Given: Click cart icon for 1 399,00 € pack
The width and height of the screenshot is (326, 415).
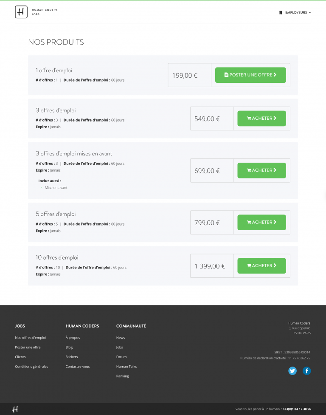Looking at the screenshot, I should click(x=249, y=265).
